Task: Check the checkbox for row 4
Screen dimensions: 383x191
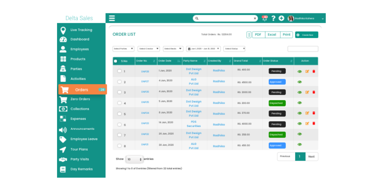Action: (119, 103)
